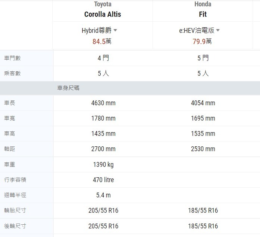
Task: Select the 1535 mm height value
Action: [203, 134]
